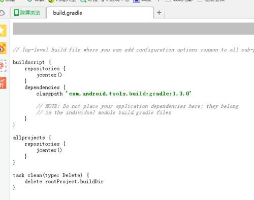Viewport: 254px width, 200px height.
Task: Click 'repositories {' under buildscript
Action: pos(45,69)
